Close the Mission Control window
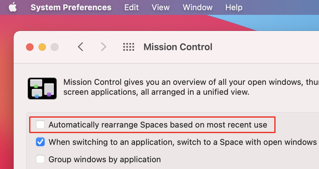This screenshot has height=169, width=319. (30, 47)
